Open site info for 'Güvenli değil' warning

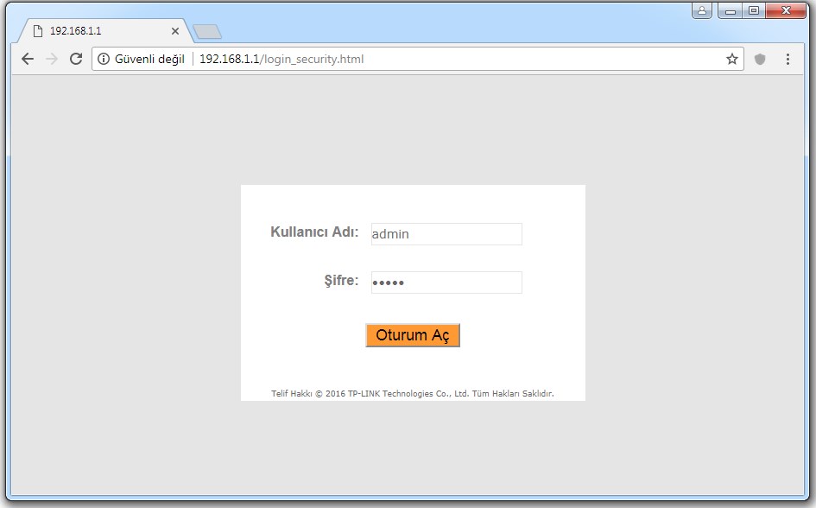(x=141, y=60)
